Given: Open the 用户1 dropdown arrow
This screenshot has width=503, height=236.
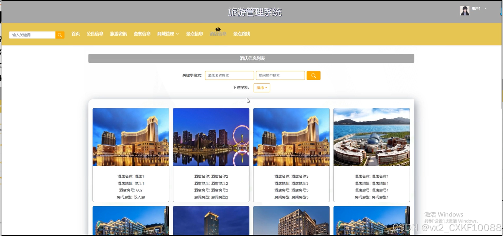Looking at the screenshot, I should point(486,8).
